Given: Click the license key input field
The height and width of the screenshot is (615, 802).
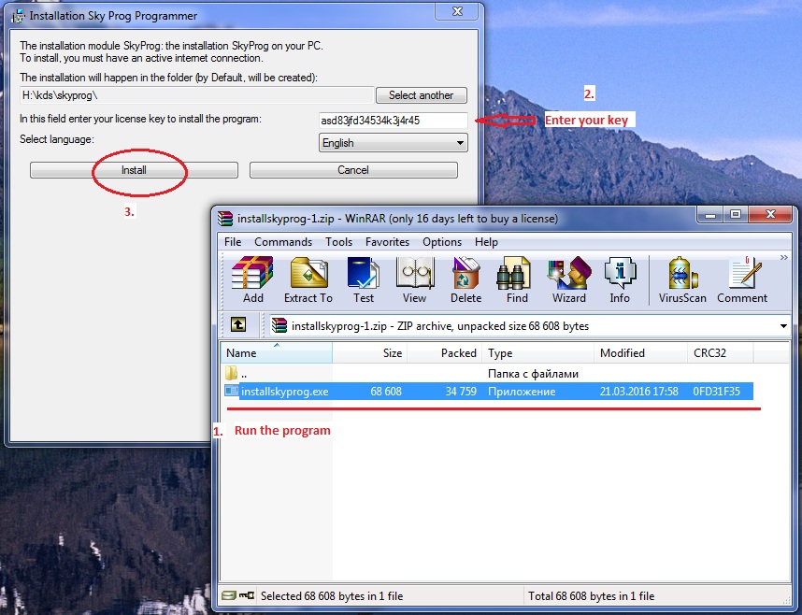Looking at the screenshot, I should click(393, 121).
